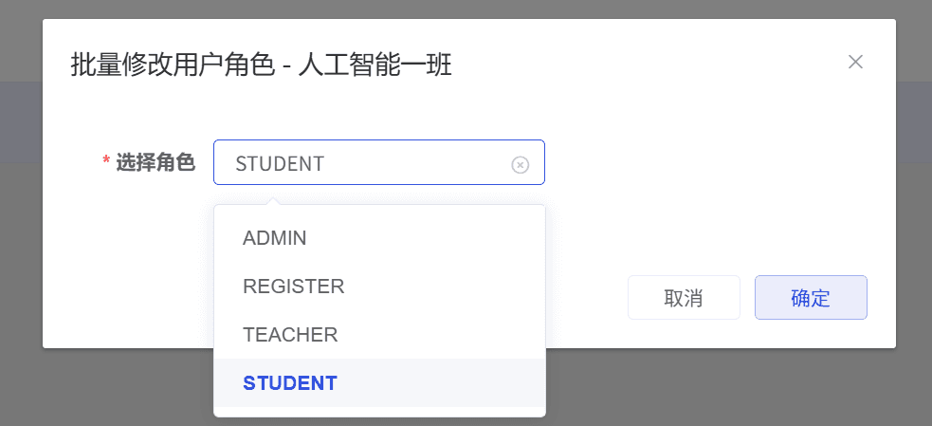This screenshot has width=932, height=426.
Task: Click 人工智能一班 in the dialog header
Action: (375, 65)
